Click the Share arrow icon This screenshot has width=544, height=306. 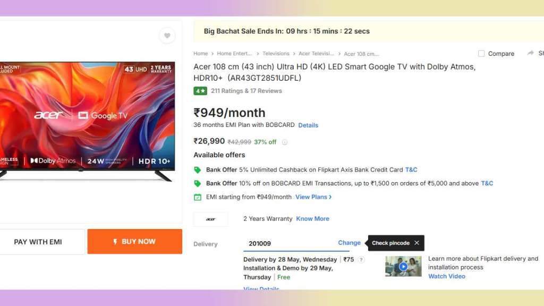click(x=530, y=53)
